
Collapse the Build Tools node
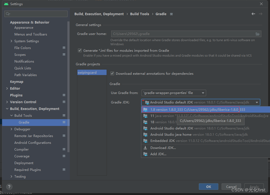tap(11, 116)
